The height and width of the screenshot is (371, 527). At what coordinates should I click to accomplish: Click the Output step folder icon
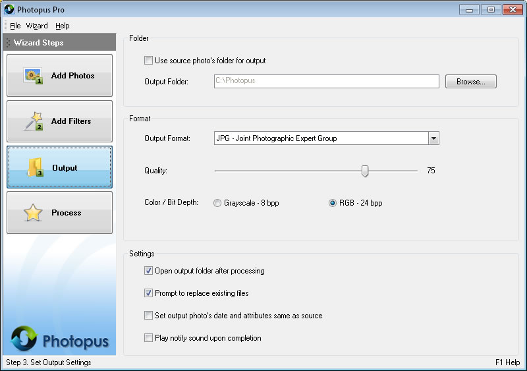click(x=35, y=167)
